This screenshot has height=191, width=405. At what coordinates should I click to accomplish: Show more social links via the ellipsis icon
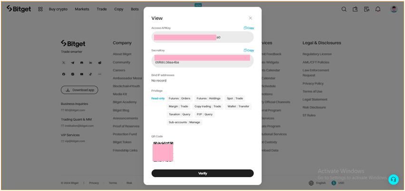click(x=100, y=74)
